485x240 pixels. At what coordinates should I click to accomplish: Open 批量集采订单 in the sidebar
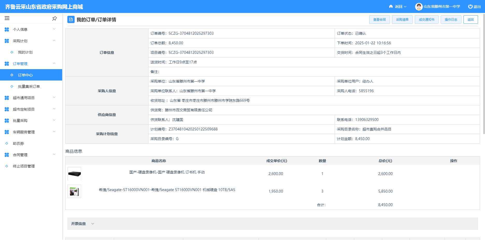(x=29, y=86)
